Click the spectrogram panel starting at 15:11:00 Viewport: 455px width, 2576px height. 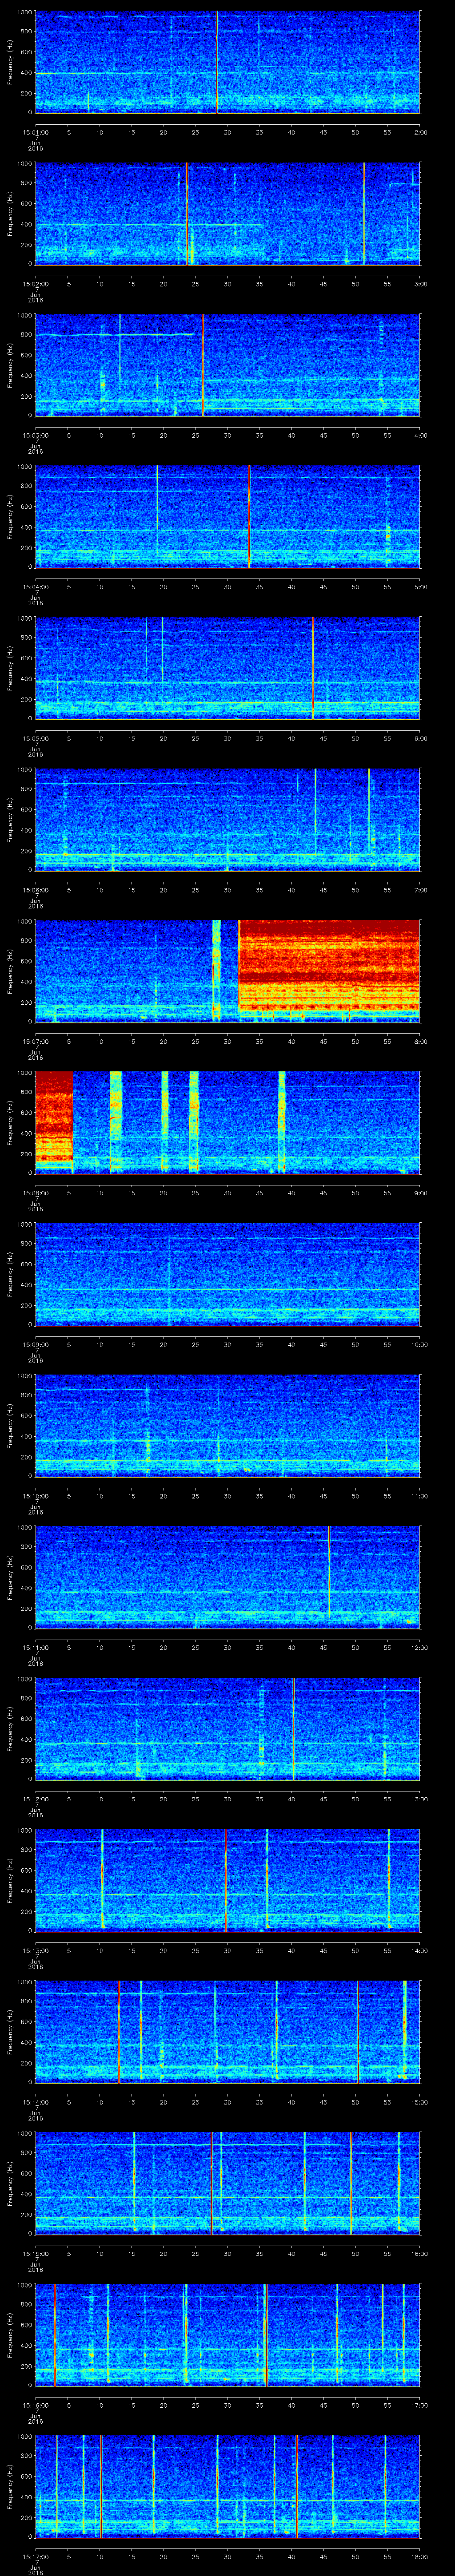click(x=227, y=1577)
